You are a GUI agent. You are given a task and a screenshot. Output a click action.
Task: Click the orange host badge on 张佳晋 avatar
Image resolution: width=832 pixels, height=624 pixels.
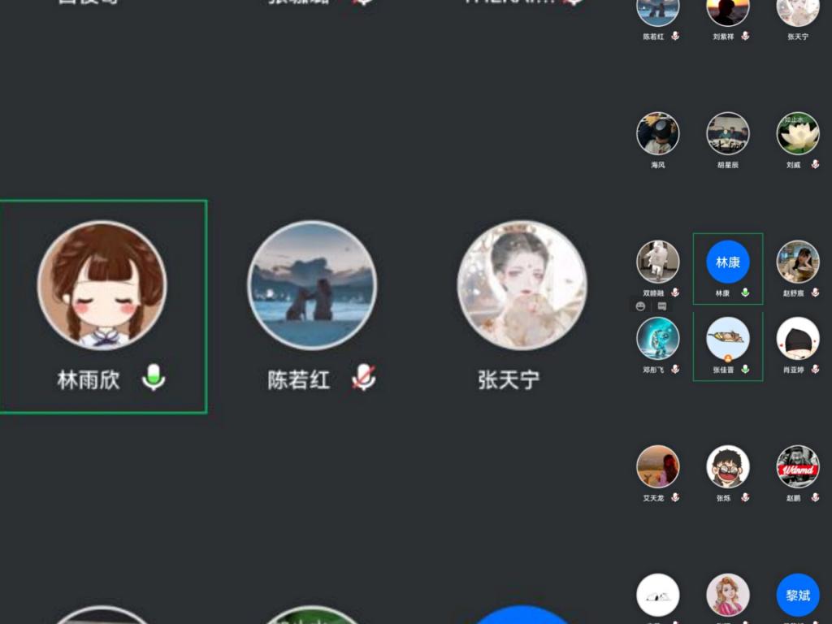coord(728,357)
